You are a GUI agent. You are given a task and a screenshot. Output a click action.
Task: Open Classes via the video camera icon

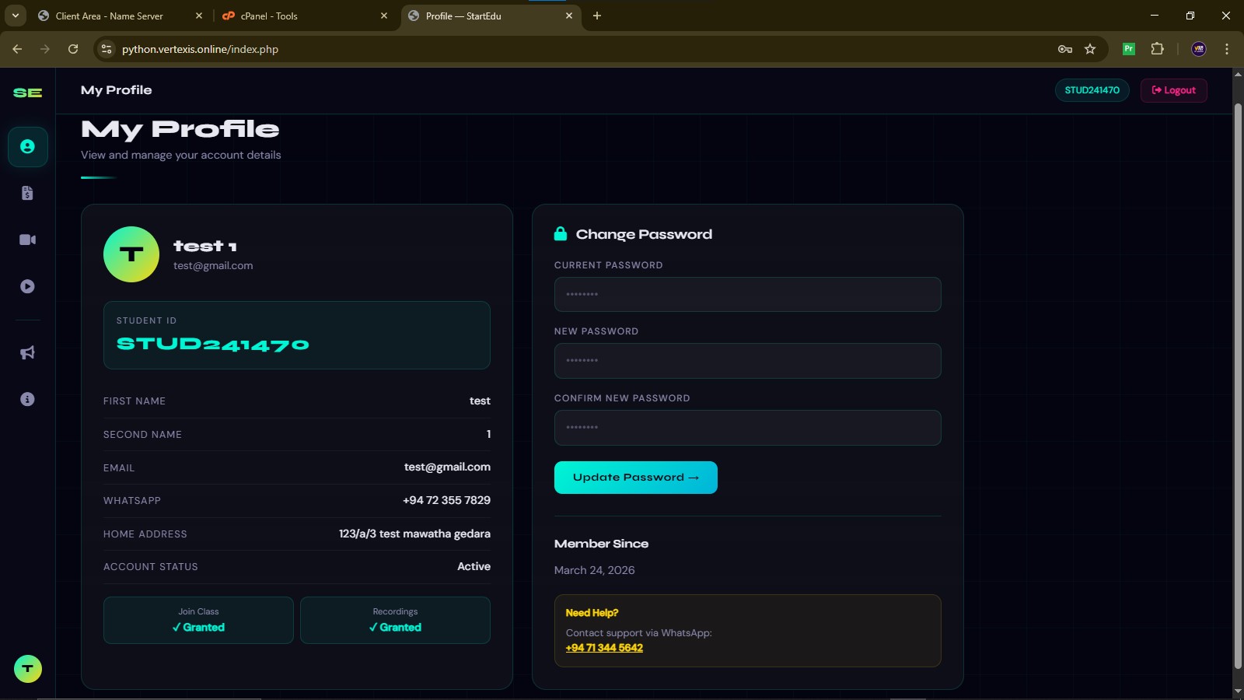[28, 240]
